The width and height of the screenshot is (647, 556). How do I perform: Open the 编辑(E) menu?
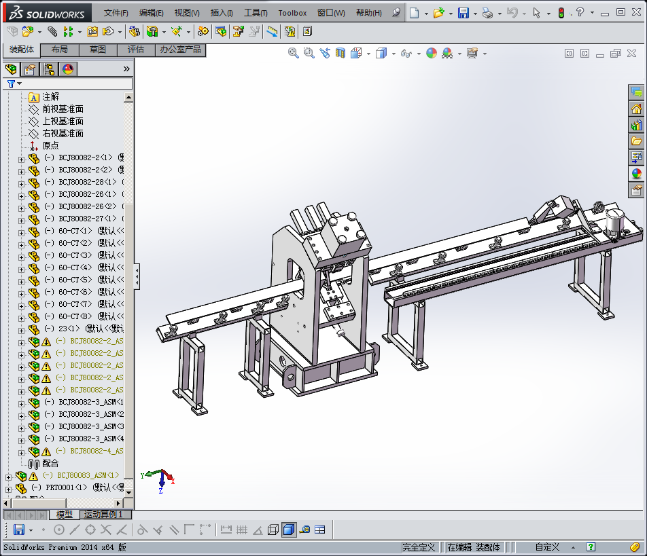tap(152, 13)
